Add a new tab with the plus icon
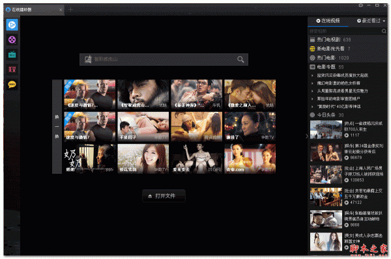This screenshot has height=259, width=391. click(70, 10)
